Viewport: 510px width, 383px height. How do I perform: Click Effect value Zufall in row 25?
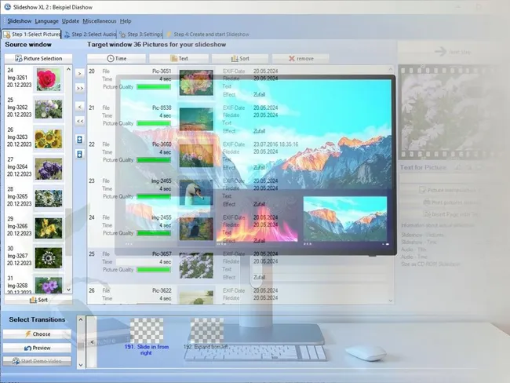tap(259, 278)
